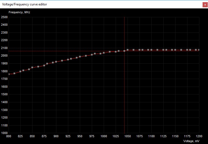Click the 'Frequency, MHz' axis title

pyautogui.click(x=19, y=12)
